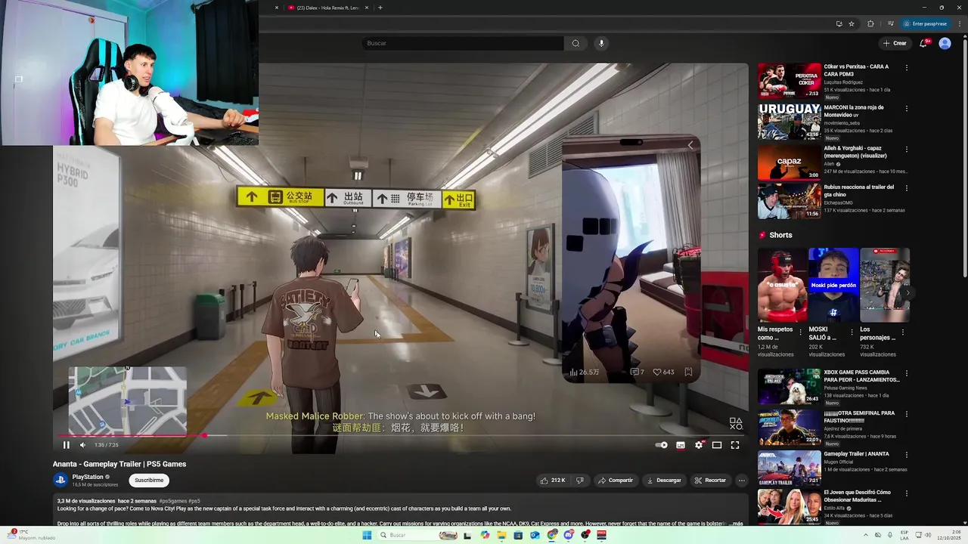This screenshot has height=544, width=968.
Task: Click the Descargar download button
Action: (664, 480)
